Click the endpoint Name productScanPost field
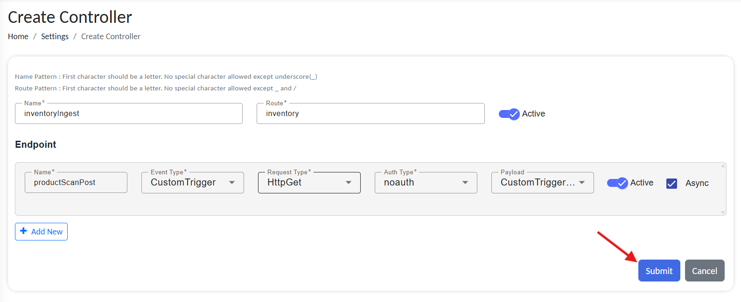The height and width of the screenshot is (302, 741). click(76, 183)
